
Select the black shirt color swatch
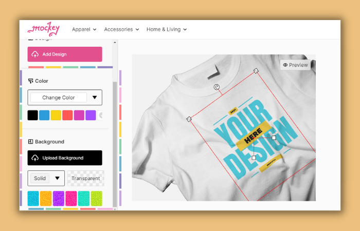32,115
